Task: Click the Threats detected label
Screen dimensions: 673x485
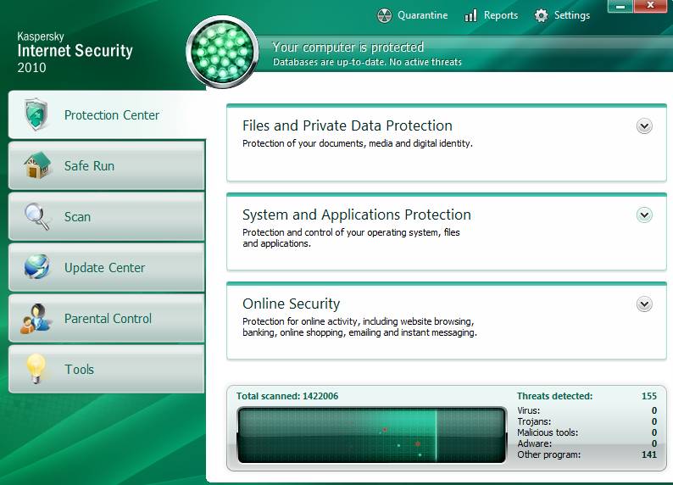Action: pyautogui.click(x=554, y=396)
